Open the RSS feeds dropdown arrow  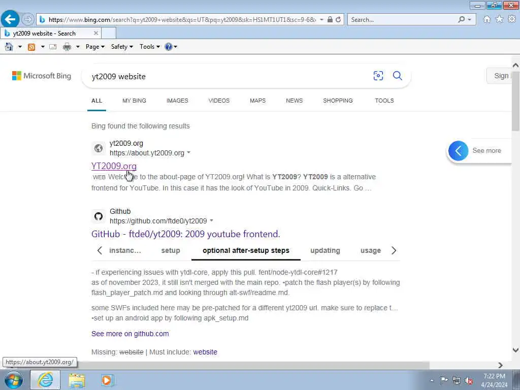[x=43, y=47]
